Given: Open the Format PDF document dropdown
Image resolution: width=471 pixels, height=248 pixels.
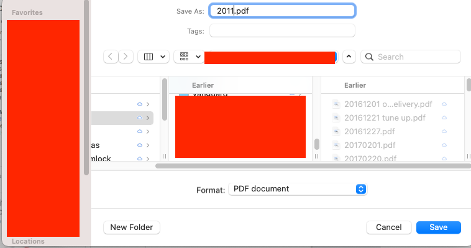Looking at the screenshot, I should (298, 189).
